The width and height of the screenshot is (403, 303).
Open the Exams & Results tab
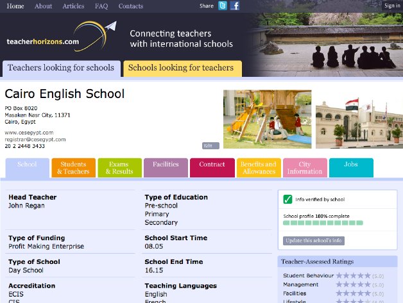pos(120,168)
